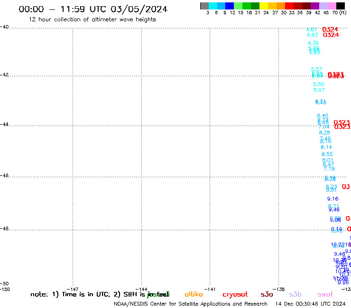Click the color scale label '70 (ft)'

click(339, 13)
